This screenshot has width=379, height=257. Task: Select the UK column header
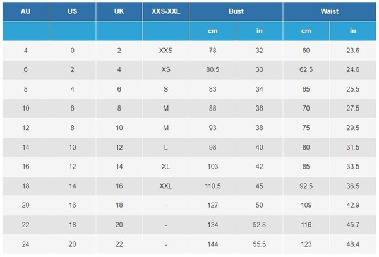tap(119, 11)
